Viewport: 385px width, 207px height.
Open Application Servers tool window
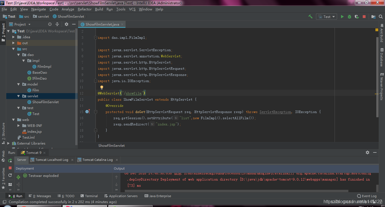(121, 196)
